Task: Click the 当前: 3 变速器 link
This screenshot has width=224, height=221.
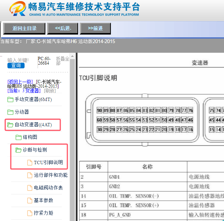Action: 24,91
